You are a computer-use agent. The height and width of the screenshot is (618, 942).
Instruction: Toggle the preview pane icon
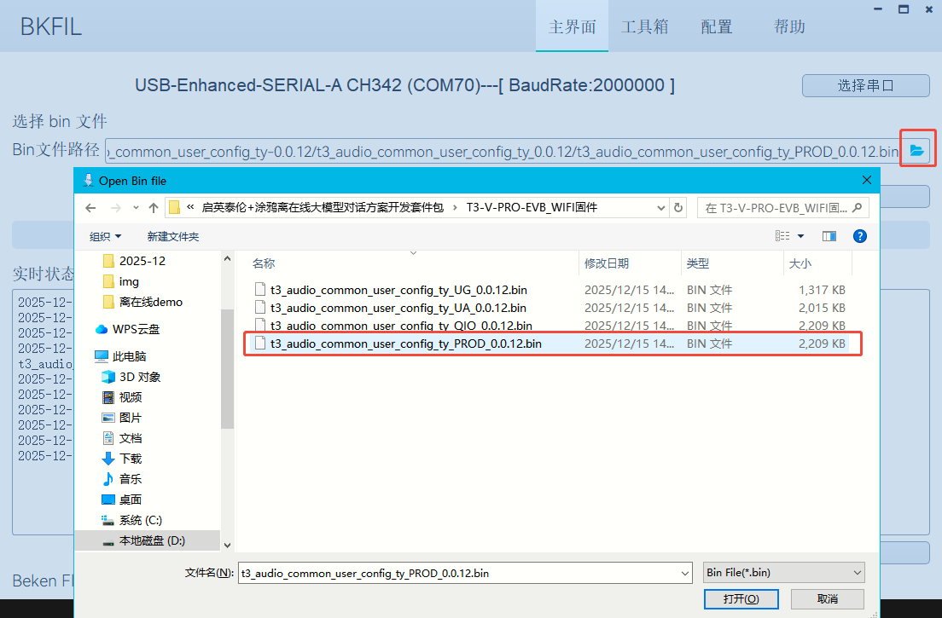click(x=829, y=236)
